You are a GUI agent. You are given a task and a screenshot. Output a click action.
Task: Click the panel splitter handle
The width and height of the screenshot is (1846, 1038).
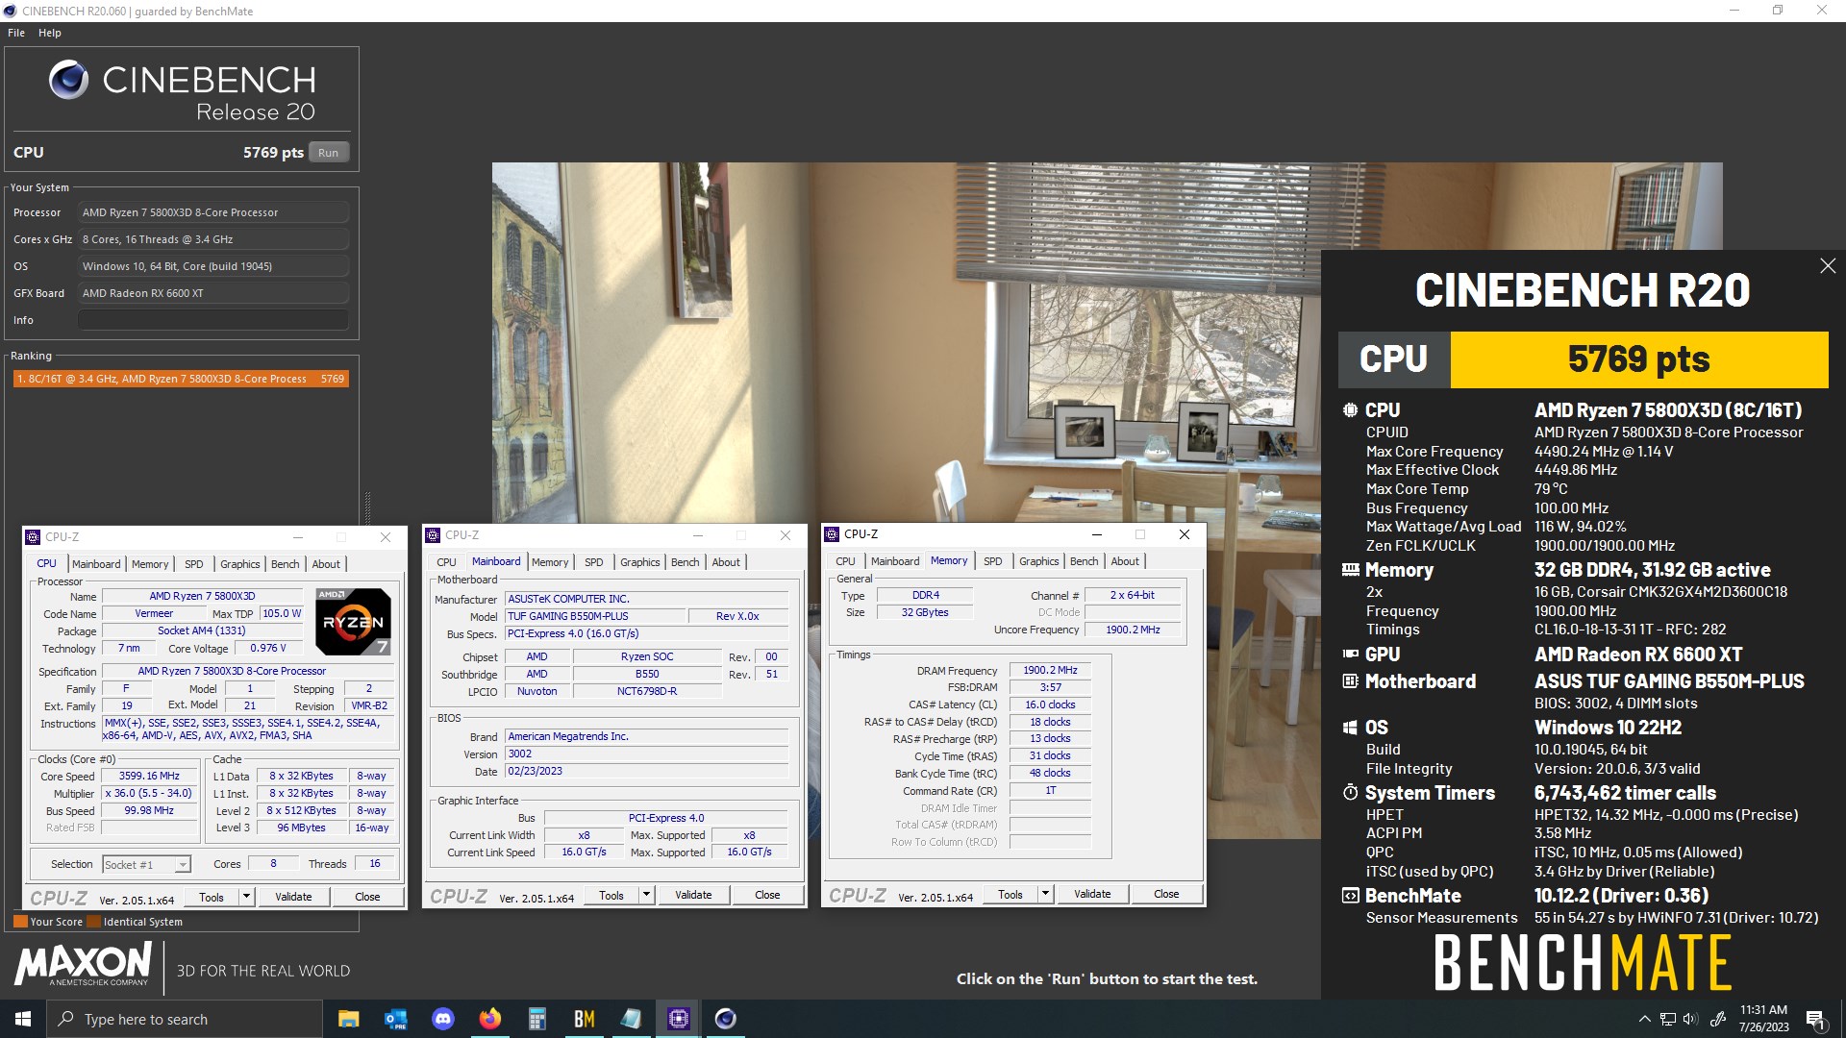point(366,507)
